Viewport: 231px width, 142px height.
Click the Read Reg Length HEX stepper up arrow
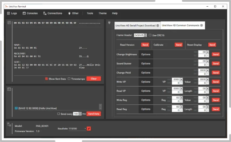207,107
